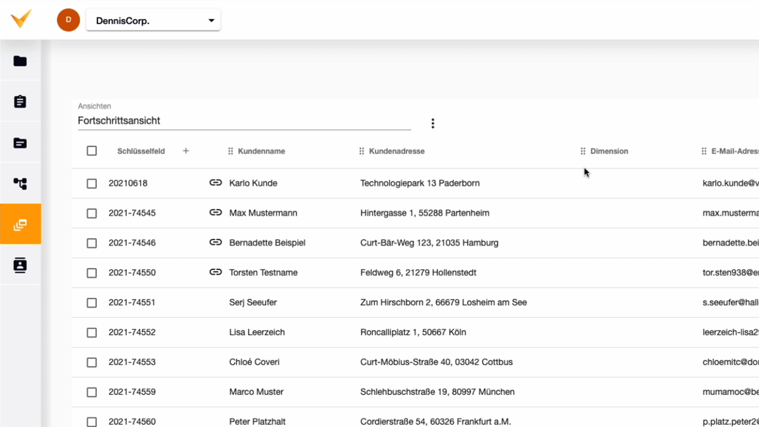
Task: Click the drag handle of the E-Mail-Adresse column
Action: tap(704, 151)
